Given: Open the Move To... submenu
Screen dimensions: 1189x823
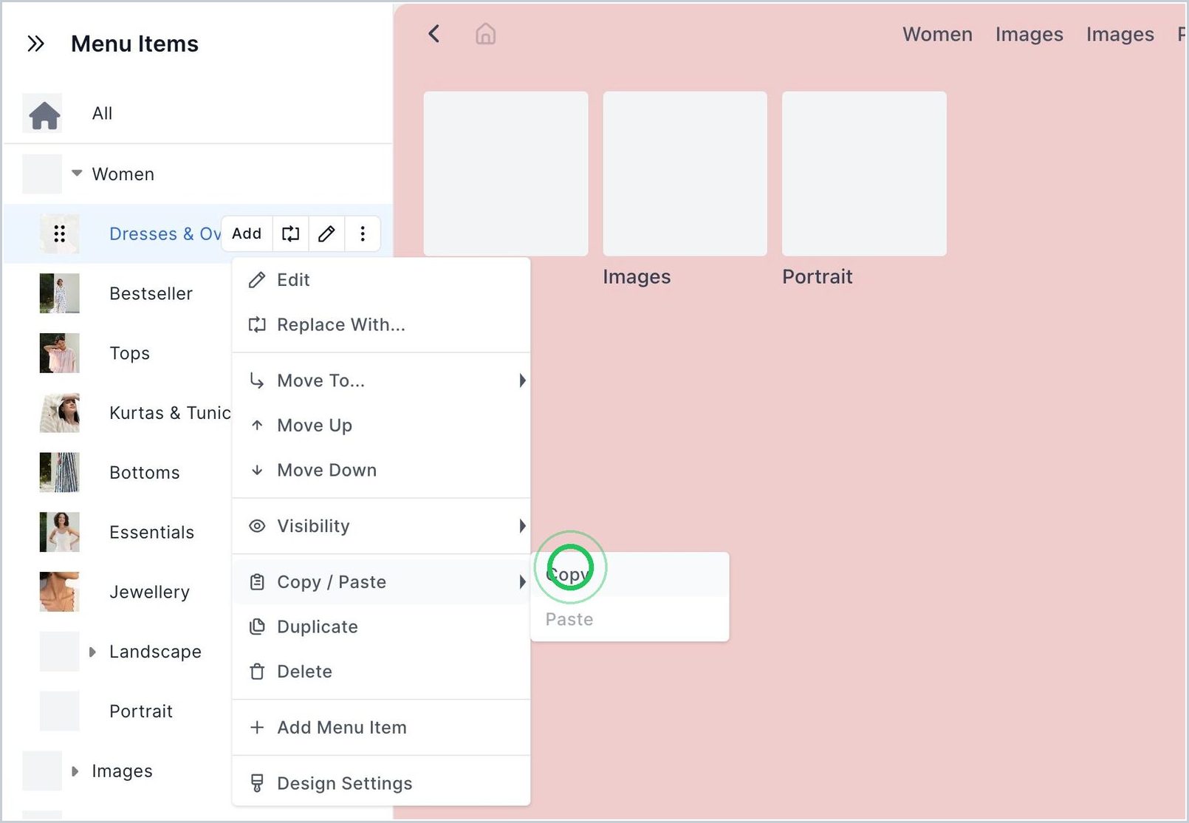Looking at the screenshot, I should [381, 380].
